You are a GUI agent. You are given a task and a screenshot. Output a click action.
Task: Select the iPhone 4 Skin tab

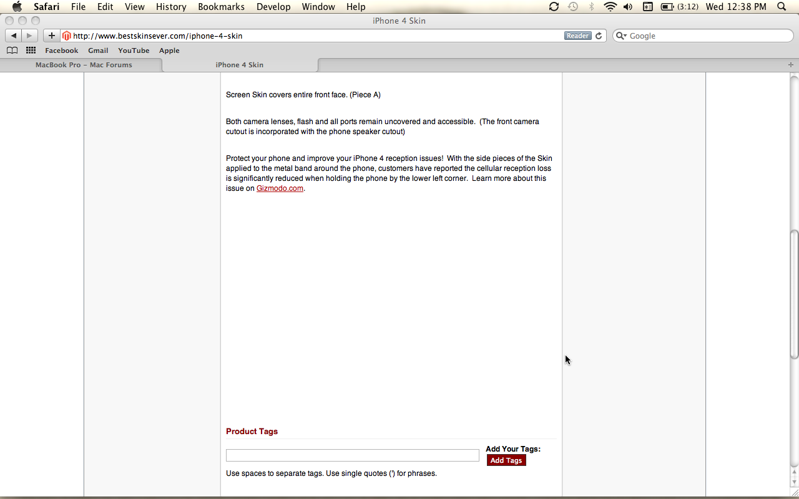click(240, 65)
